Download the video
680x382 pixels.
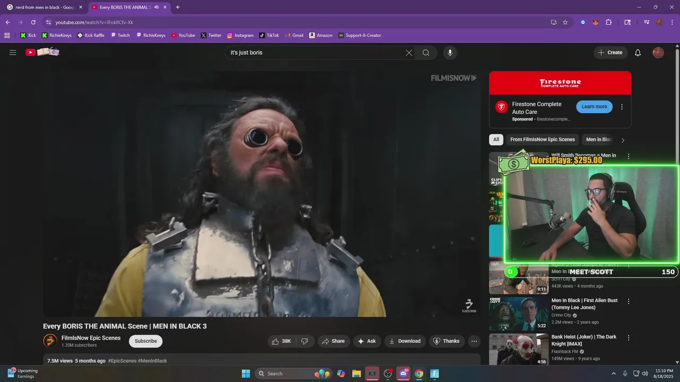[405, 341]
